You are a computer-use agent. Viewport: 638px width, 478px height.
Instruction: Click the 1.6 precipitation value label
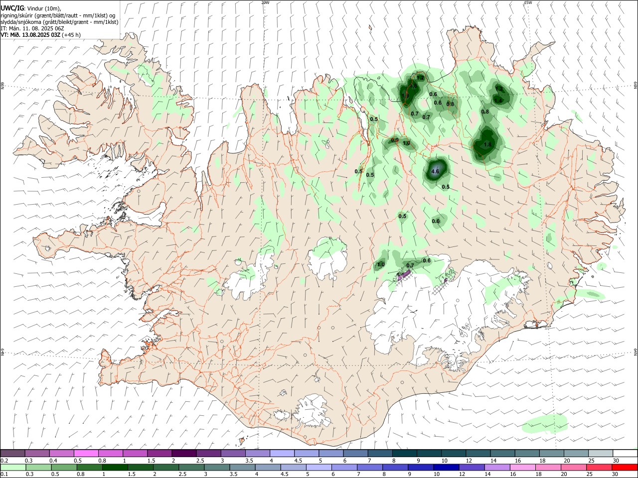point(413,86)
